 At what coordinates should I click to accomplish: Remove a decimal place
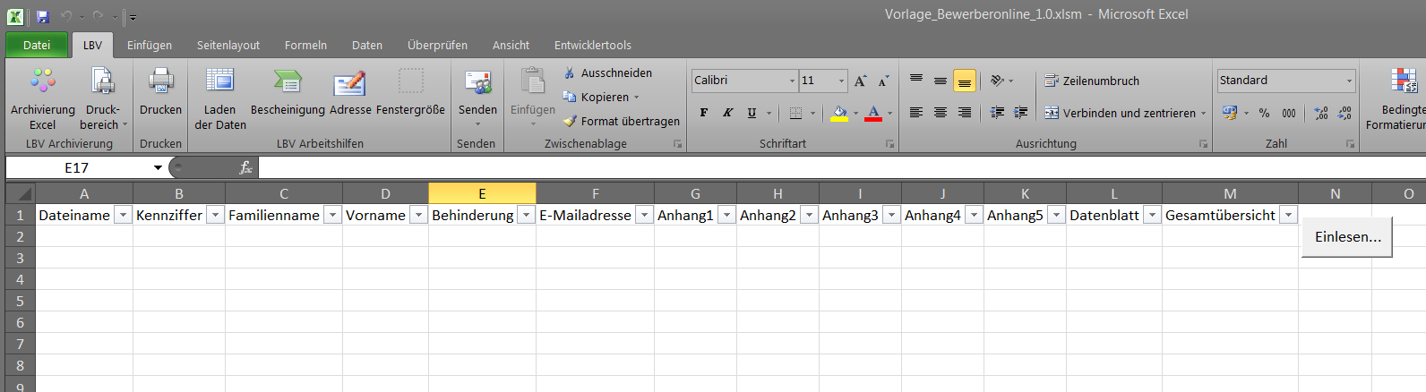[1344, 113]
